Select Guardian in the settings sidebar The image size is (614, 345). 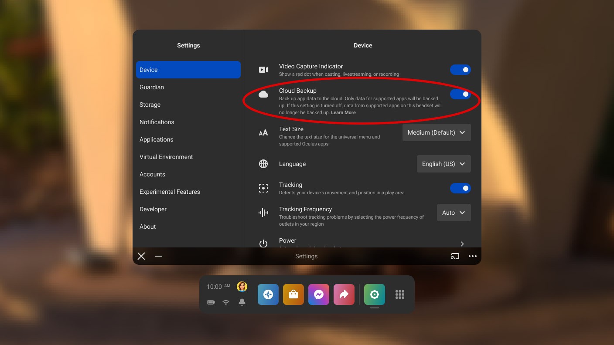click(x=152, y=87)
